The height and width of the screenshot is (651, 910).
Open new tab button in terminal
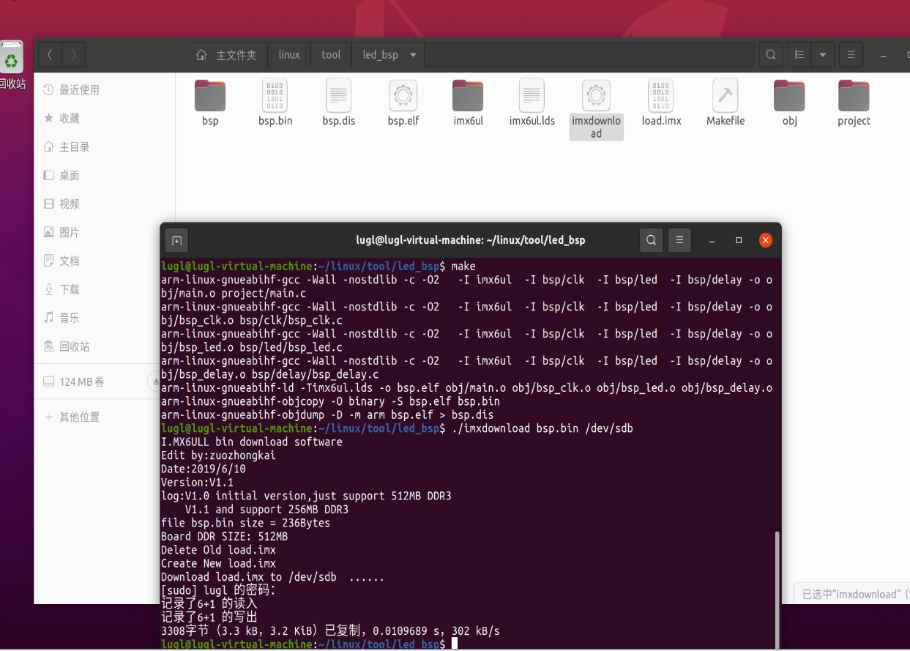(176, 240)
